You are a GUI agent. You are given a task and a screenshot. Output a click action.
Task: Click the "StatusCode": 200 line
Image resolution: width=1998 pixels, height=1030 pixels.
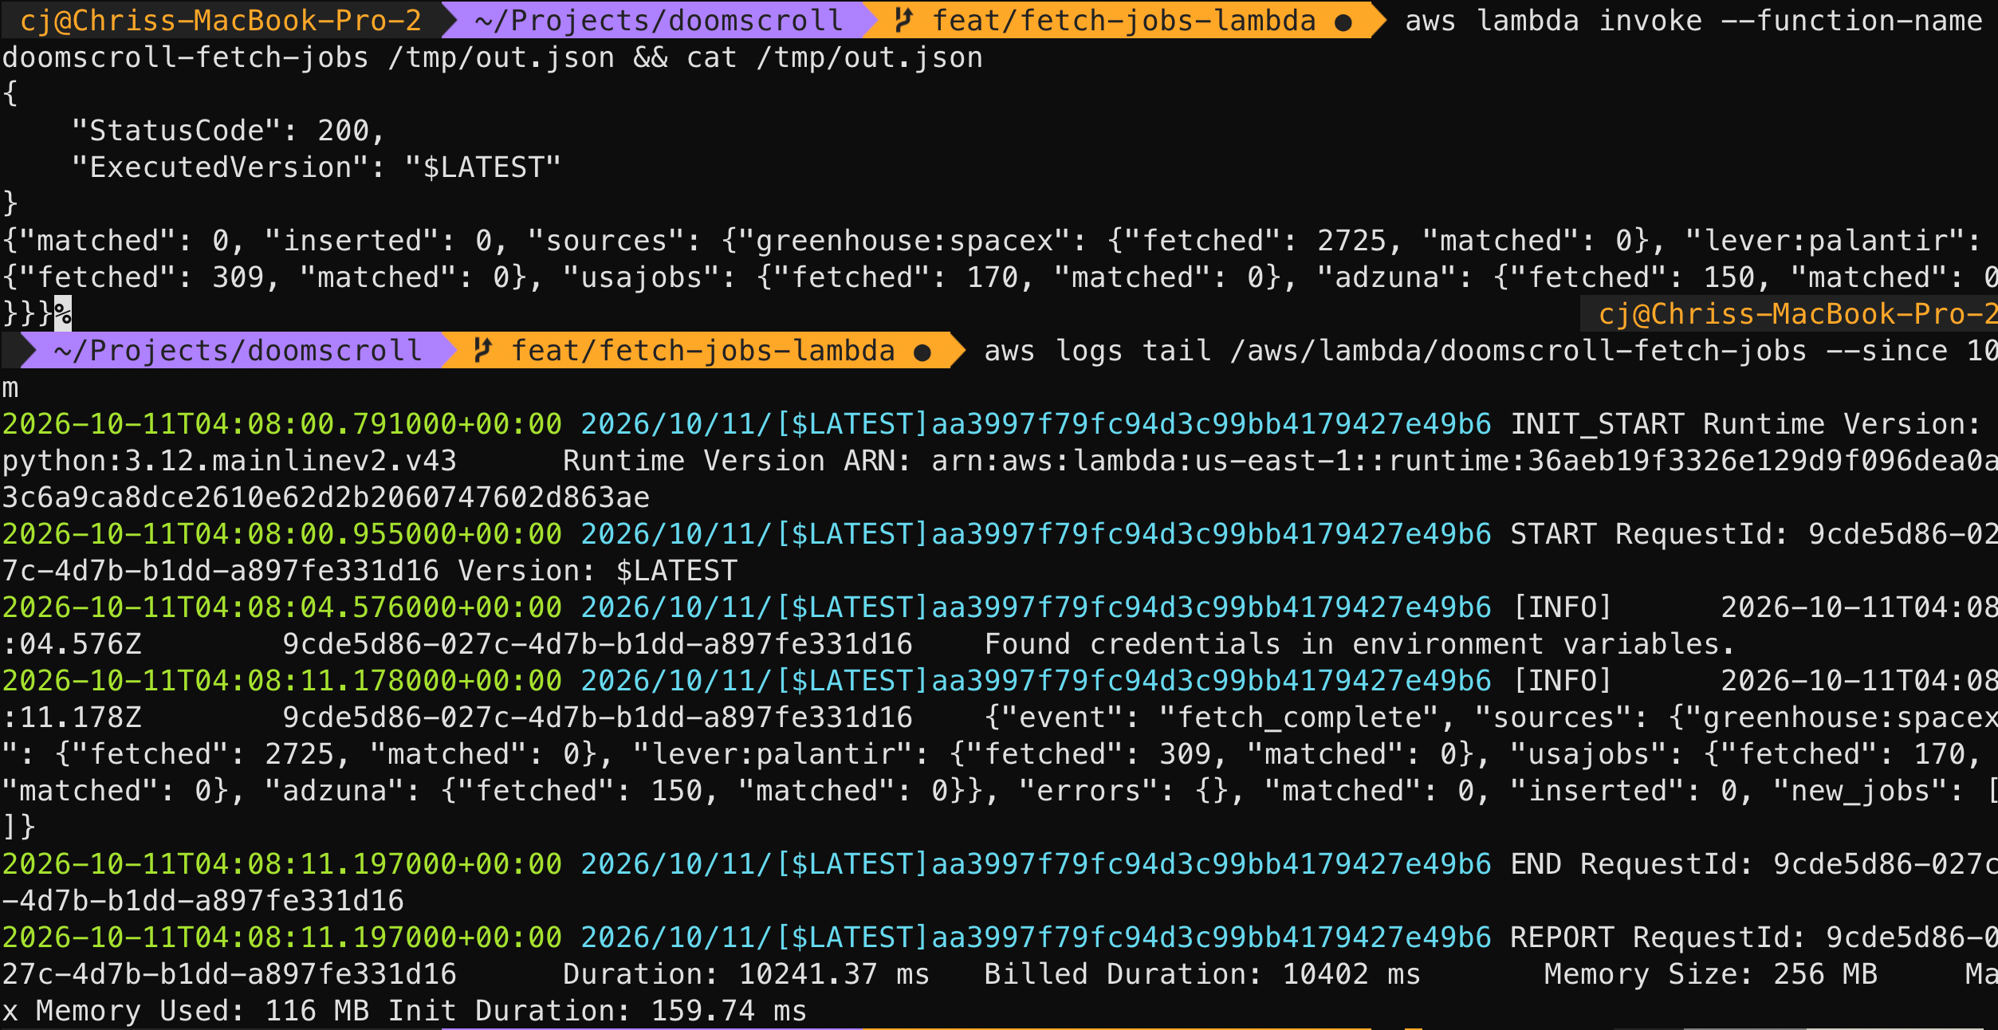tap(229, 130)
